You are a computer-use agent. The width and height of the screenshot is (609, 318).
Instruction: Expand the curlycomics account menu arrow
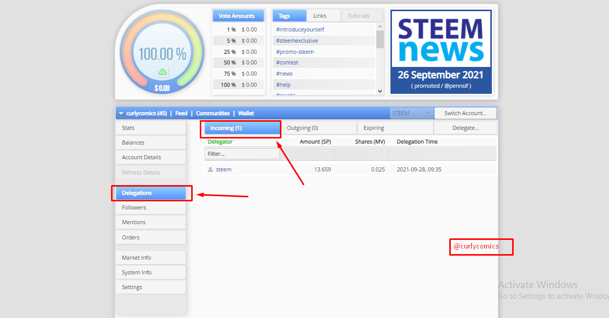(121, 113)
